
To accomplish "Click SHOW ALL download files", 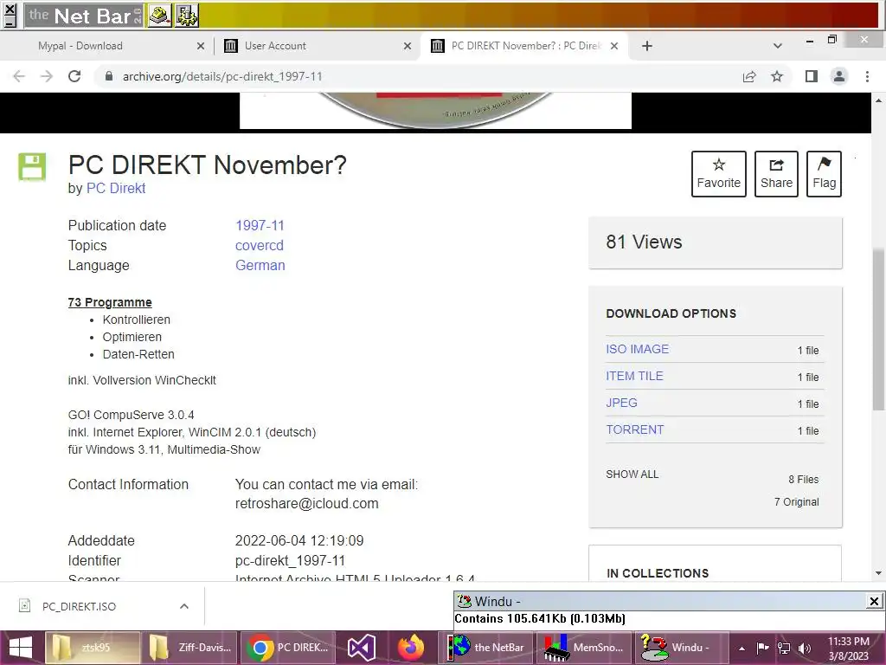I will pyautogui.click(x=632, y=475).
